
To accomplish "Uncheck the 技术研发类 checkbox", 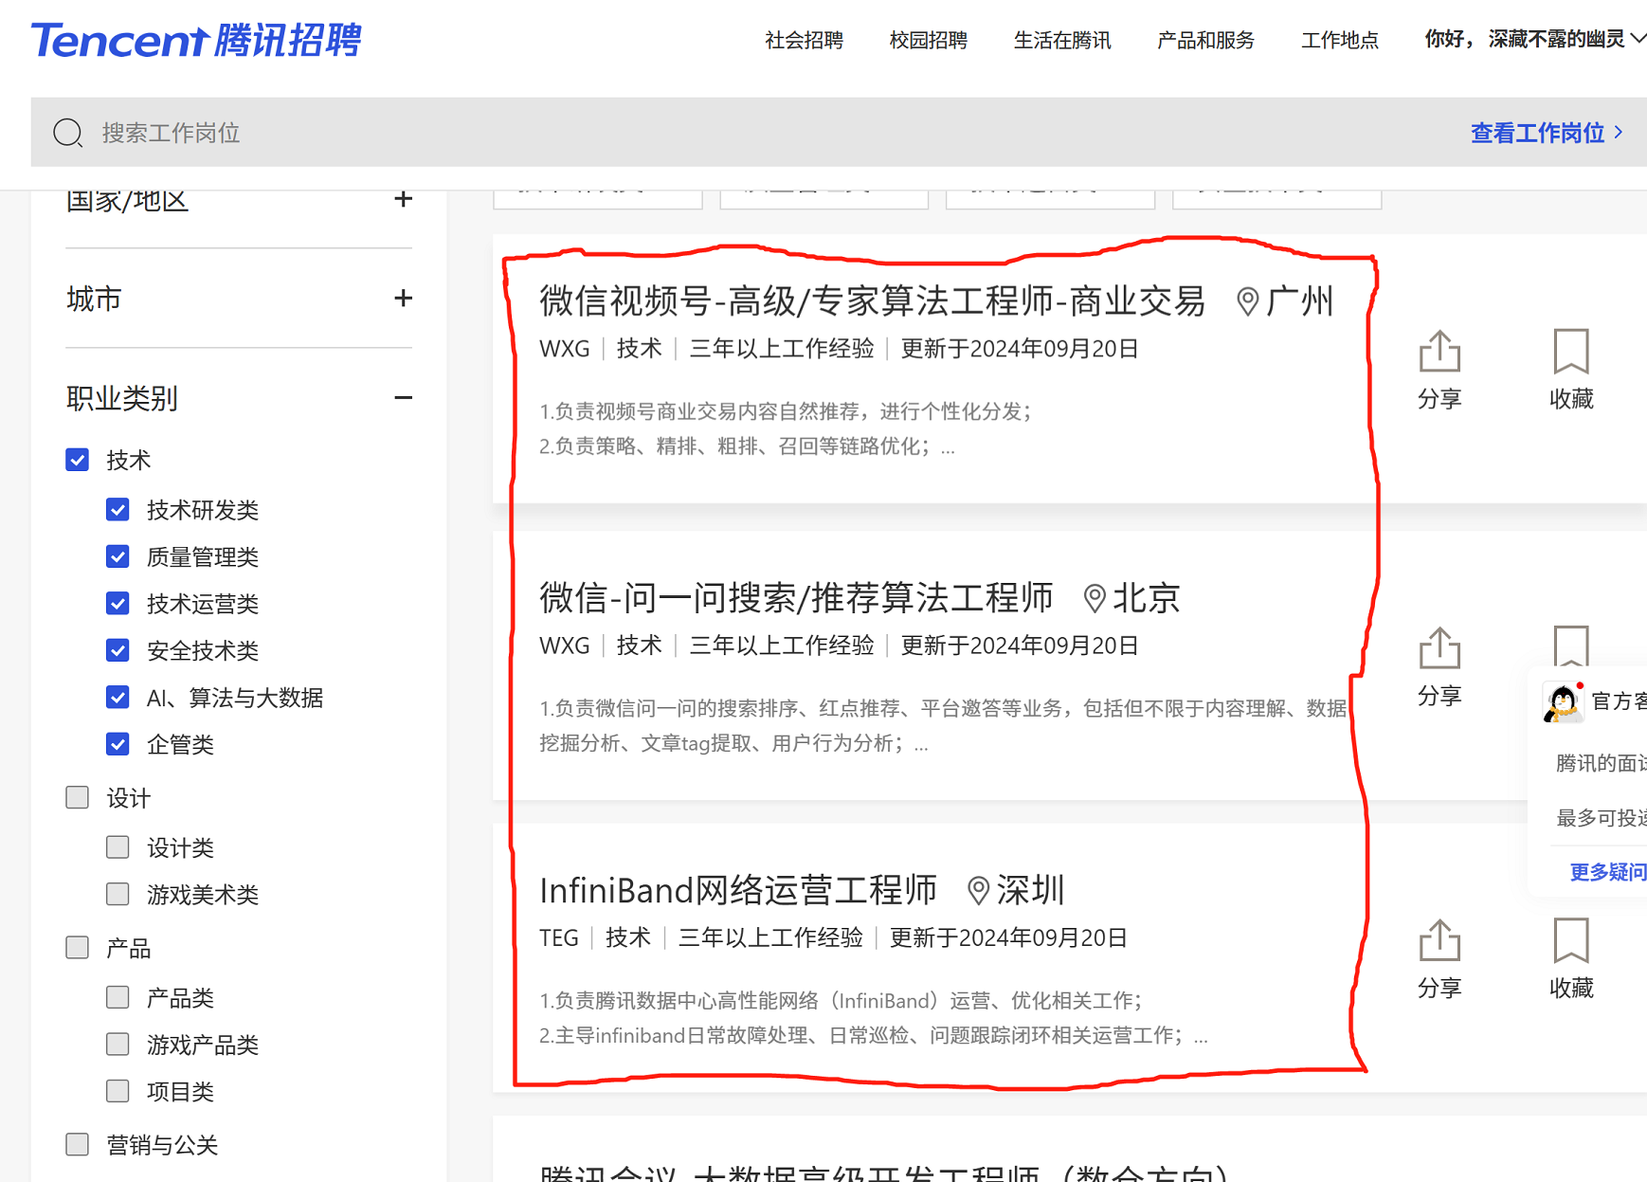I will click(x=118, y=510).
